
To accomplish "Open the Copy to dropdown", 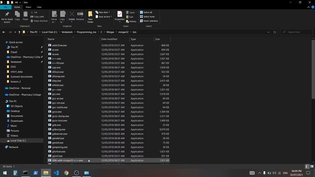I will point(63,17).
